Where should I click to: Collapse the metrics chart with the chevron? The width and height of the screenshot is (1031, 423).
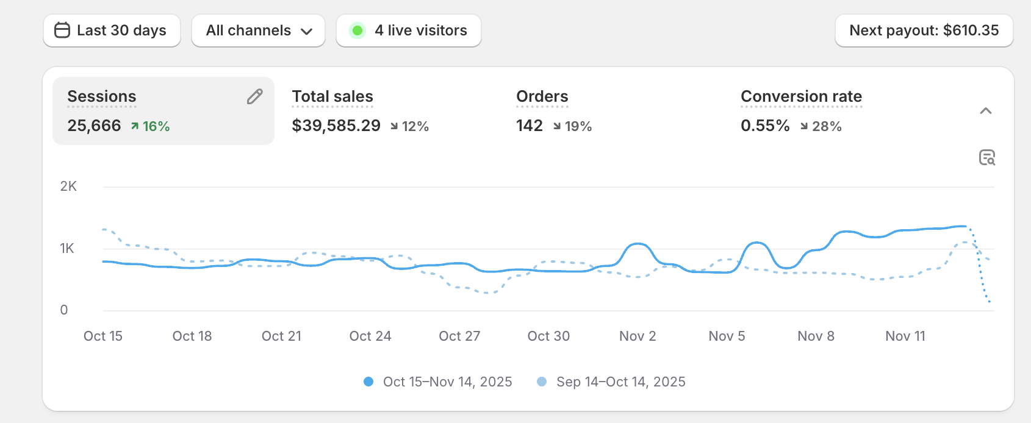coord(987,111)
